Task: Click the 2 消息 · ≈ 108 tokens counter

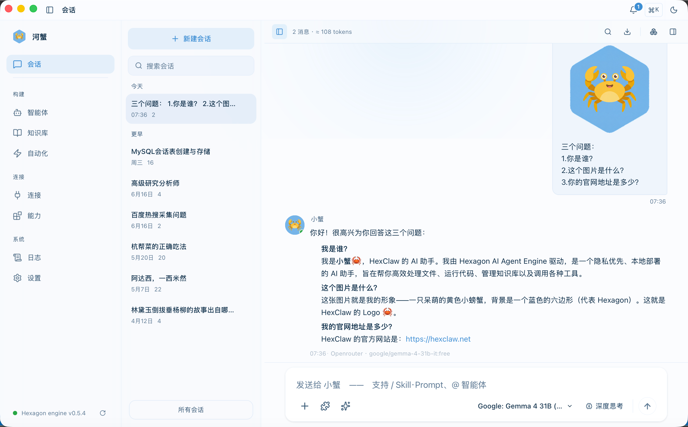Action: coord(322,32)
